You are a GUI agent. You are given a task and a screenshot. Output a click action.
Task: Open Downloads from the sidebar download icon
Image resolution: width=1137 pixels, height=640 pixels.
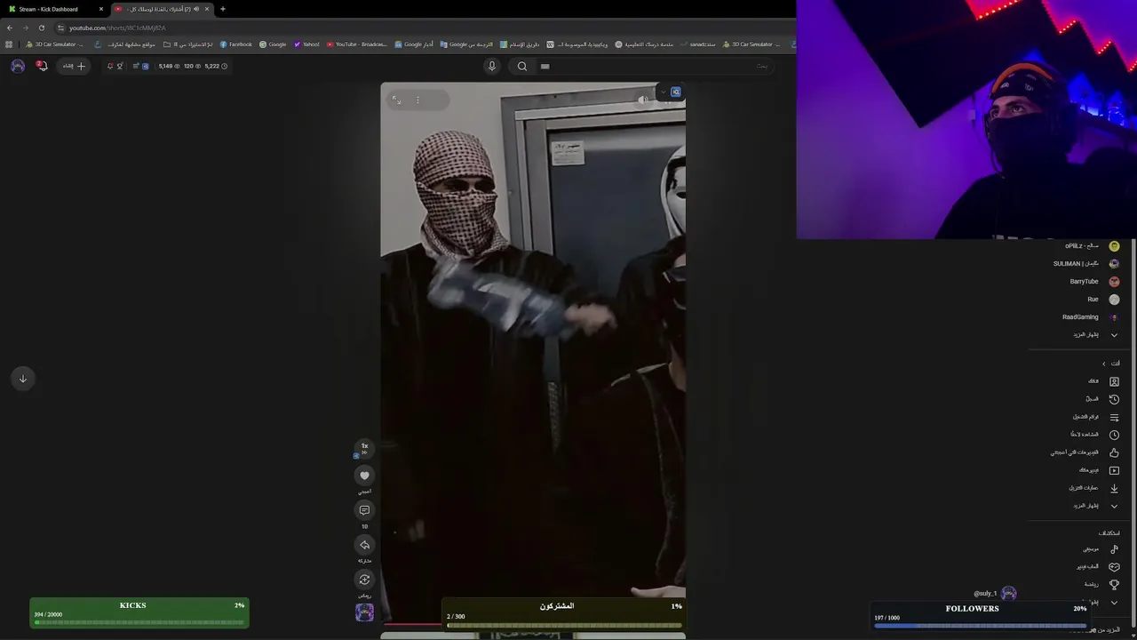pyautogui.click(x=1114, y=488)
